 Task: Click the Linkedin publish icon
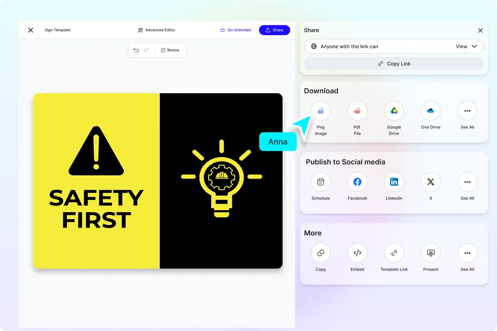(x=394, y=182)
